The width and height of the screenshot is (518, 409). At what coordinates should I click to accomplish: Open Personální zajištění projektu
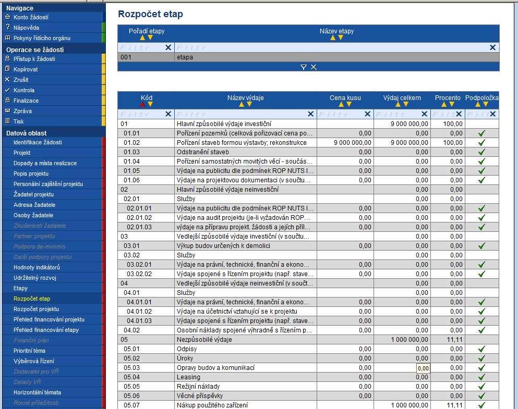[48, 184]
